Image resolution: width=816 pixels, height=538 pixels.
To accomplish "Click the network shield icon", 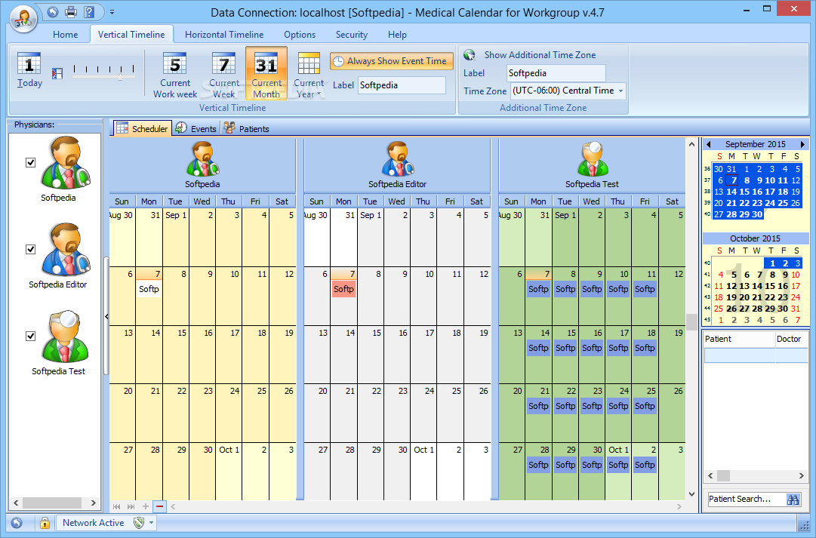I will tap(138, 523).
